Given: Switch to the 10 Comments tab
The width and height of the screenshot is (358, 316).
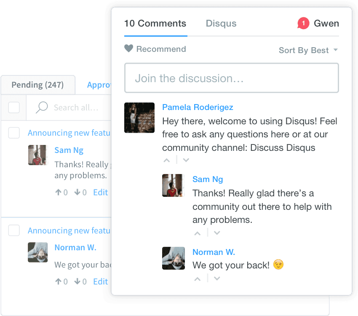Looking at the screenshot, I should [155, 24].
